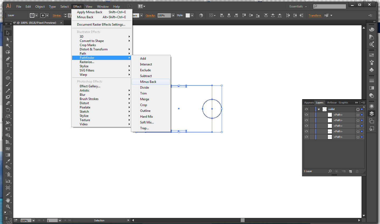Toggle the lock column for wallet layer
The image size is (380, 224).
312,109
